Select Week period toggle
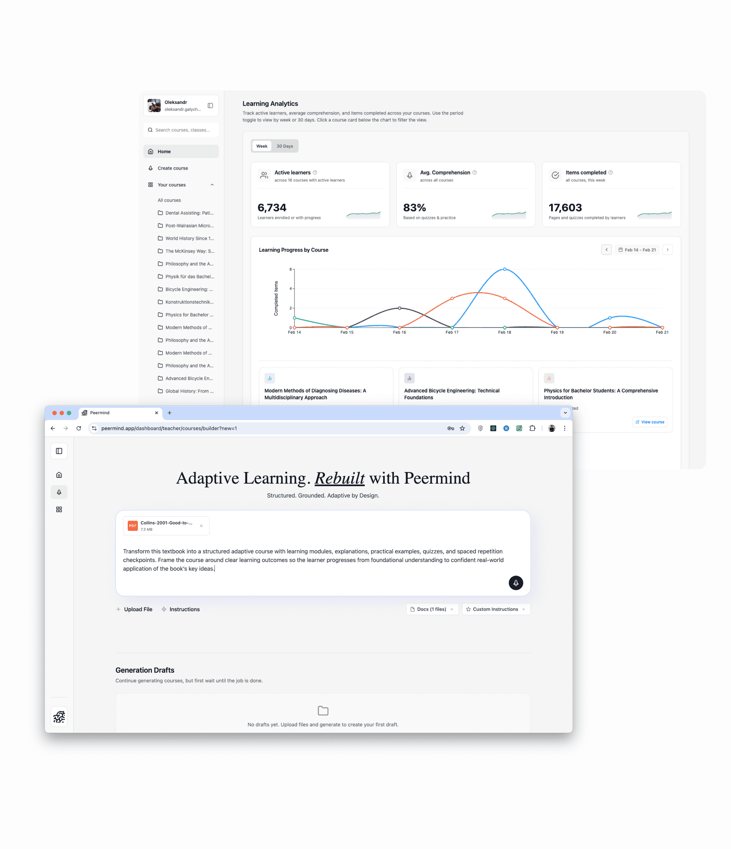 [x=262, y=146]
